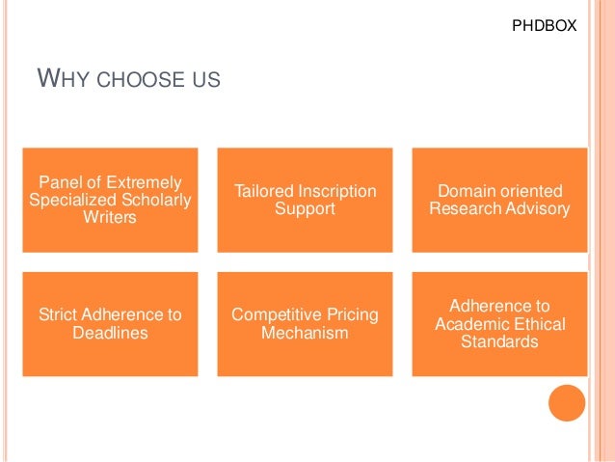
Task: Select the Why Choose Us slide title
Action: [x=128, y=78]
